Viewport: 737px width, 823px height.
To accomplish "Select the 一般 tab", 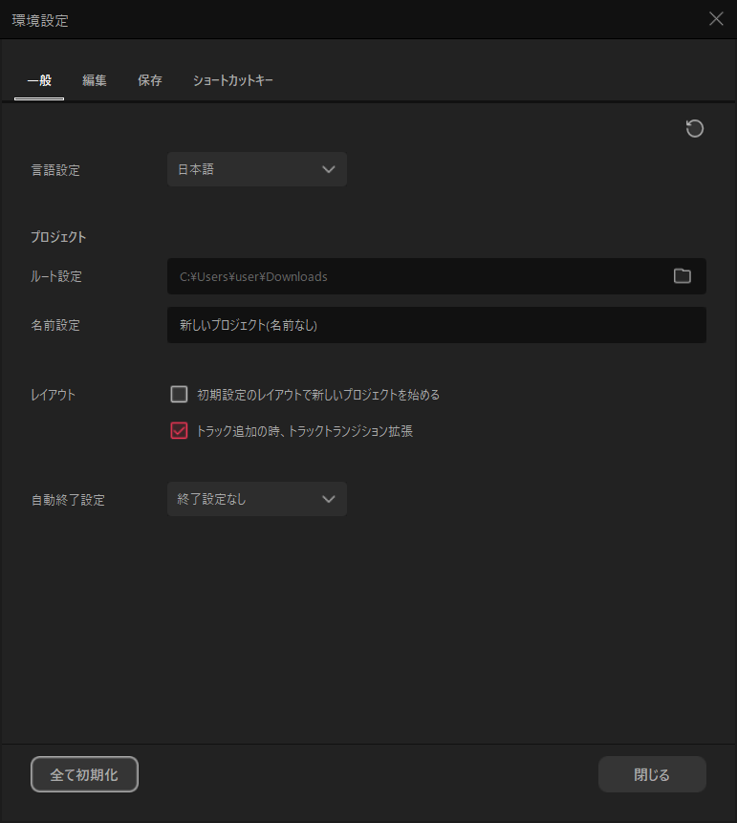I will coord(39,81).
